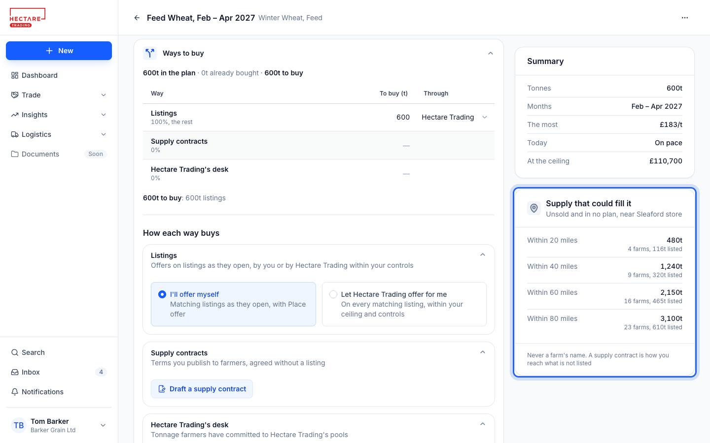Image resolution: width=710 pixels, height=443 pixels.
Task: Click the TB user avatar
Action: pos(19,425)
